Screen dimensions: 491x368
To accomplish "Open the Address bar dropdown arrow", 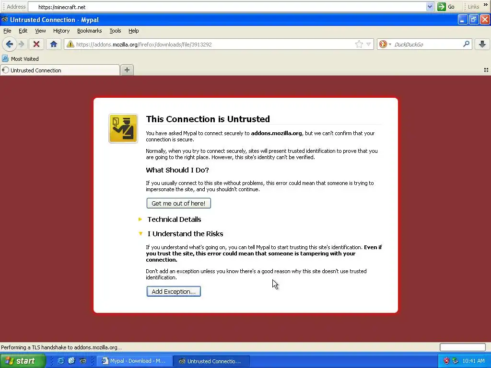I will tap(430, 7).
